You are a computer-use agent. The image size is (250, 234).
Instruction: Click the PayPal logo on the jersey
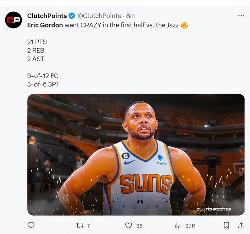[x=162, y=160]
